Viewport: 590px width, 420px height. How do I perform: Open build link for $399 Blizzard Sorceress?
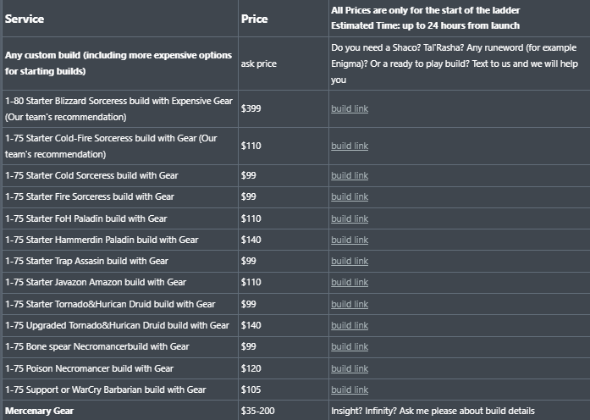pos(350,108)
